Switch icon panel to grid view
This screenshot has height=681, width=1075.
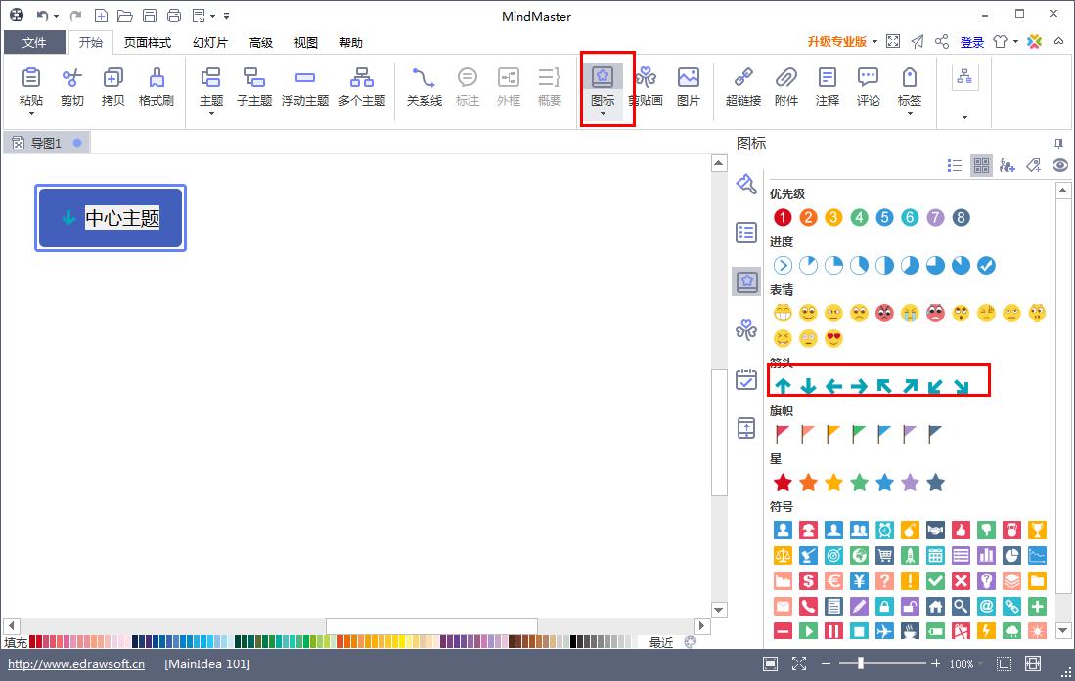(981, 166)
